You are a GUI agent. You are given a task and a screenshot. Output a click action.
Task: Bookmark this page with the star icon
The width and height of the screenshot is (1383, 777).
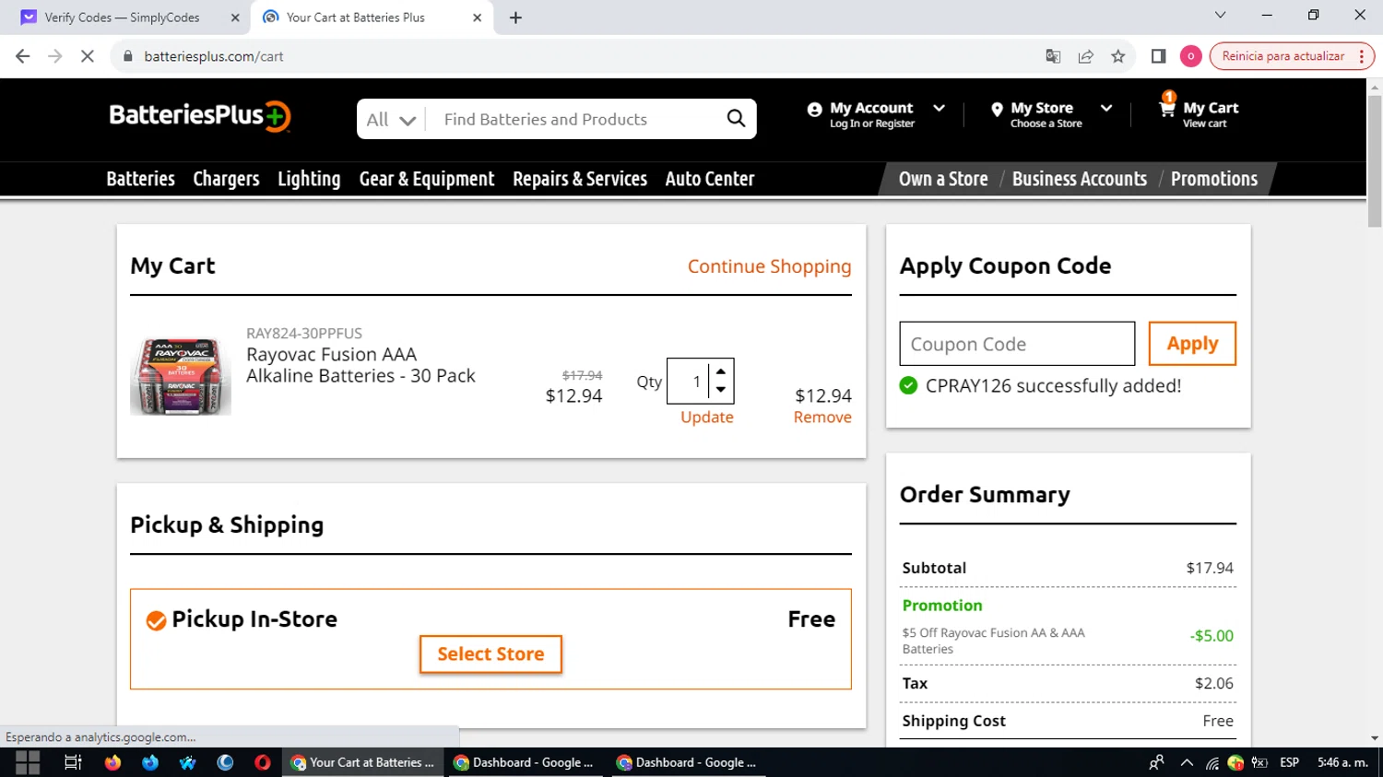1118,56
